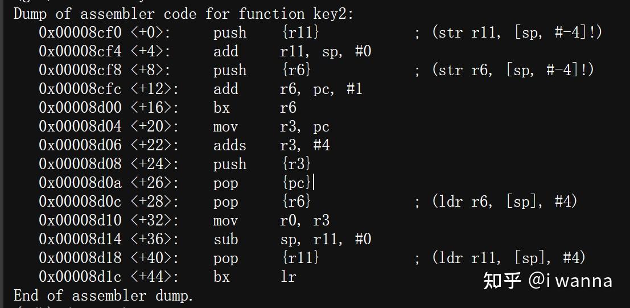Viewport: 630px width, 308px height.
Task: Click the 知乎 @i wanna watermark
Action: pyautogui.click(x=547, y=281)
